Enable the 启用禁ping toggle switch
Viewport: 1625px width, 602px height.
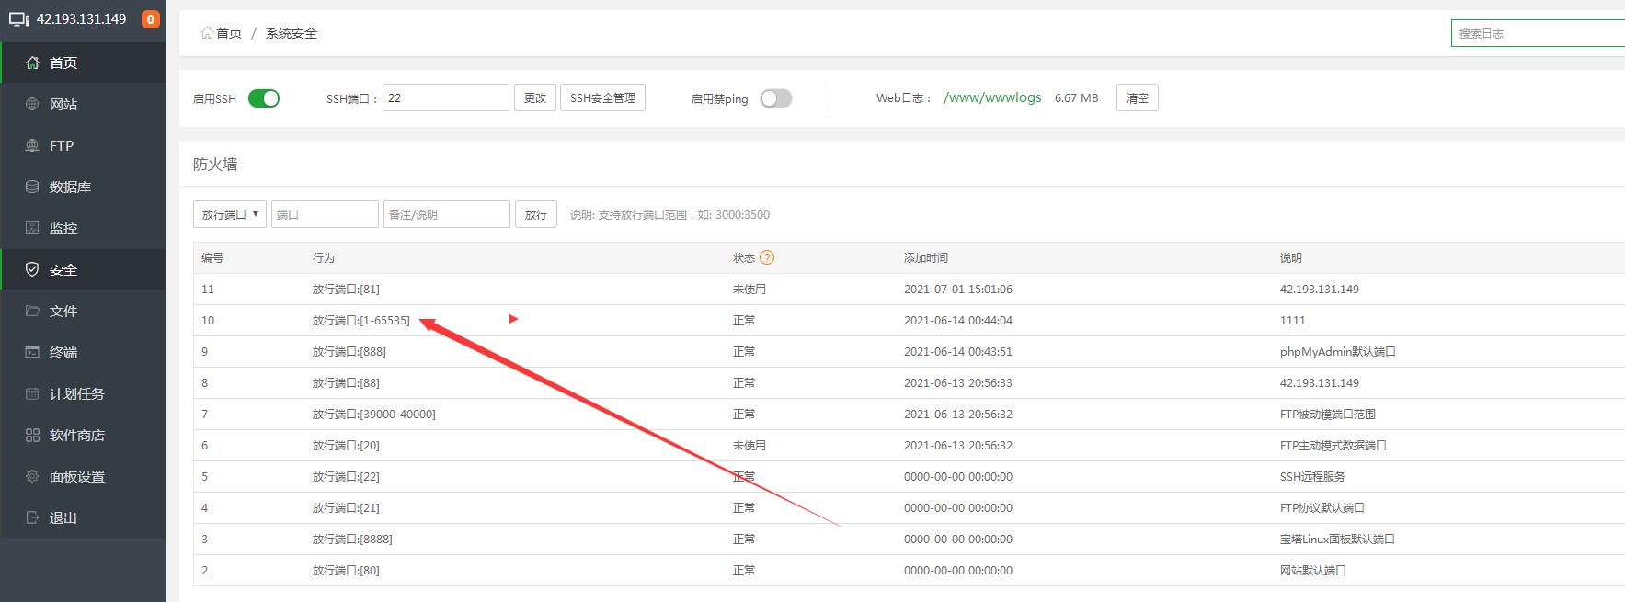click(775, 98)
